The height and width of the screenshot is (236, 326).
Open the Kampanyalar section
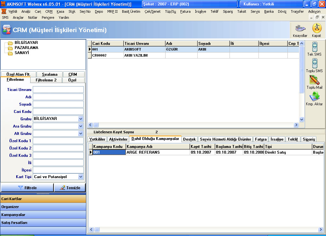point(43,215)
